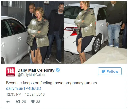Click the 12 Jan 2016 date text
This screenshot has height=109, width=128.
[x=35, y=94]
